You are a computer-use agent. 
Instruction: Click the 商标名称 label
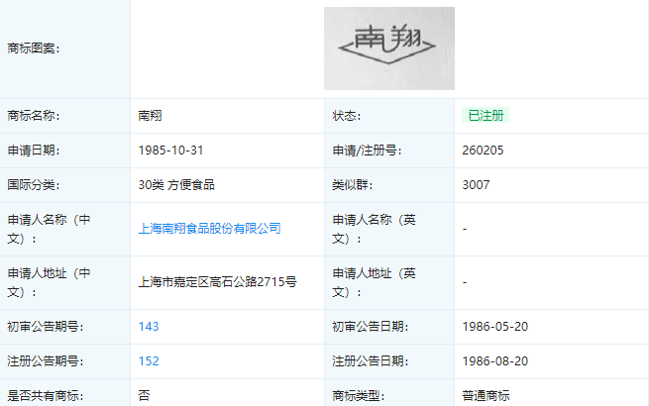(34, 116)
